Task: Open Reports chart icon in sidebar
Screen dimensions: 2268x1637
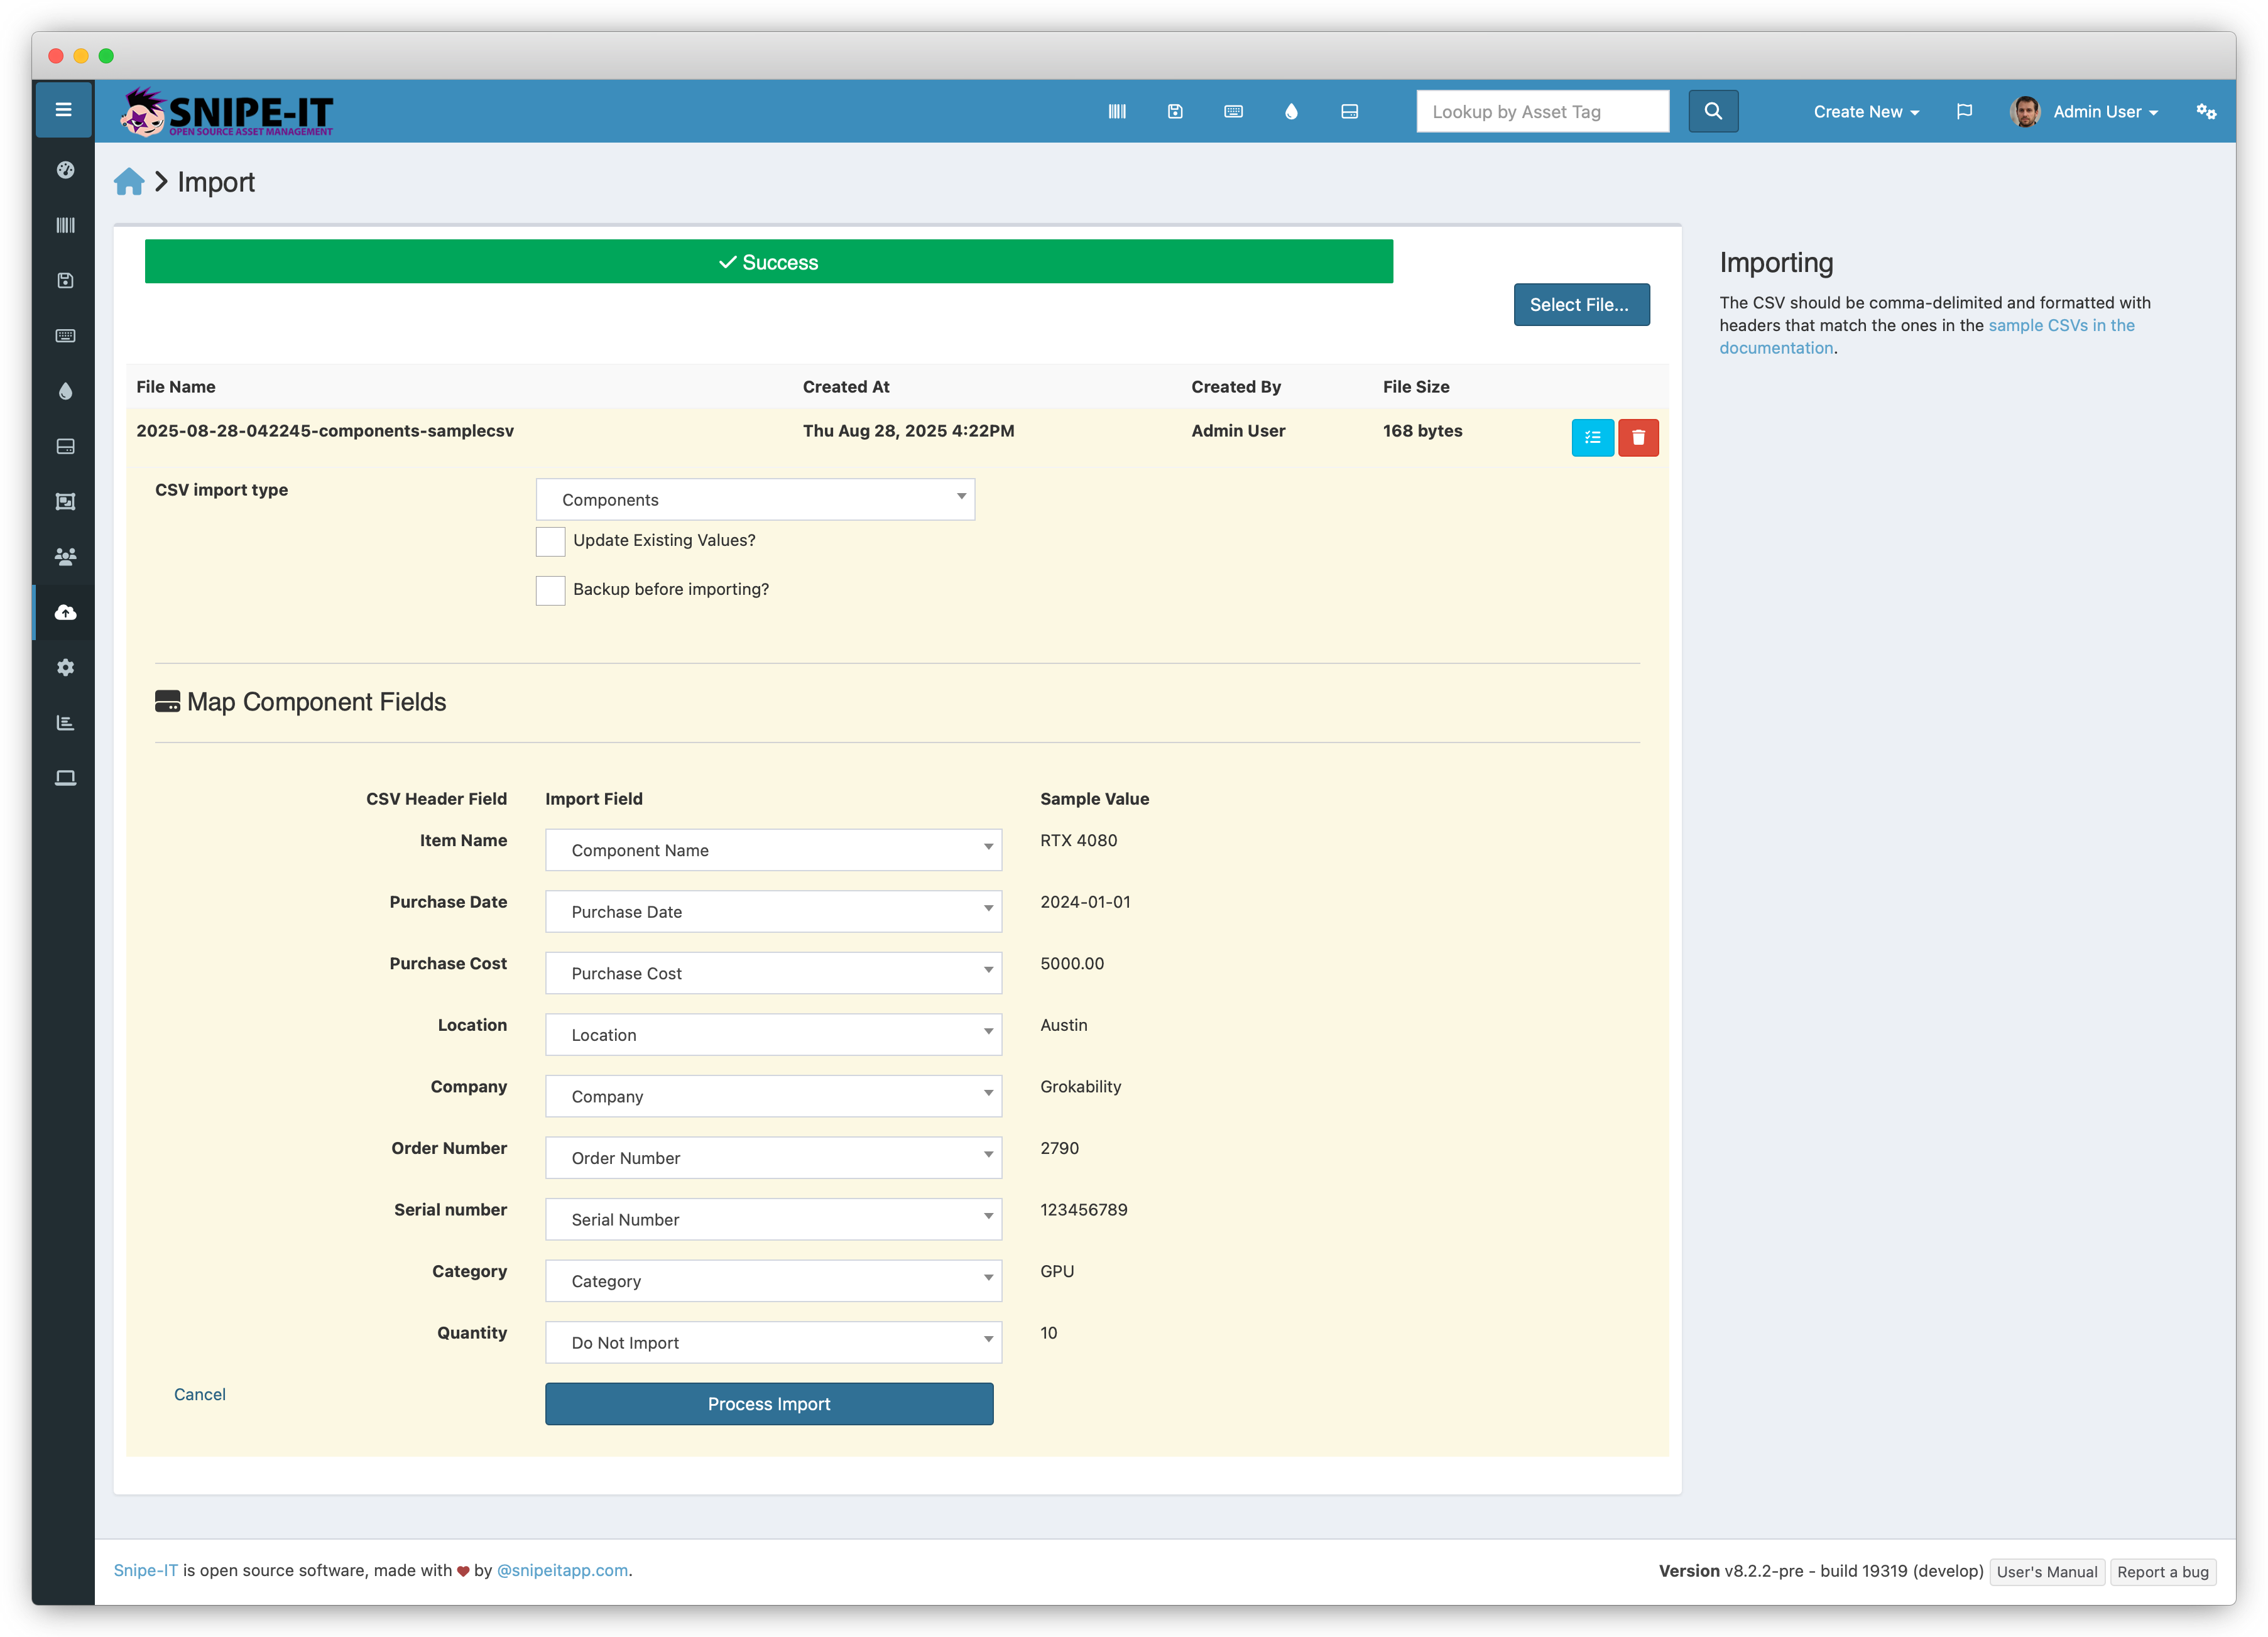Action: point(65,723)
